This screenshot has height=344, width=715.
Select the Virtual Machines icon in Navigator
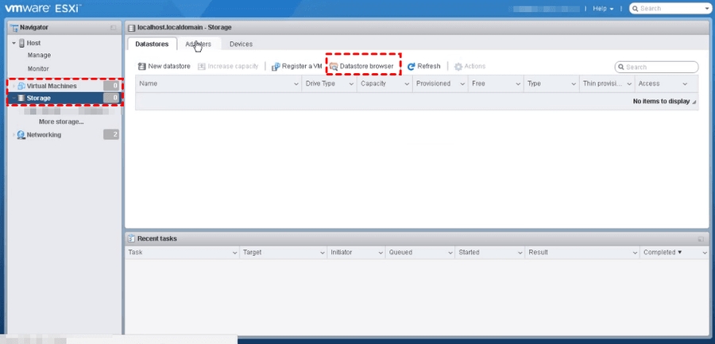coord(21,86)
